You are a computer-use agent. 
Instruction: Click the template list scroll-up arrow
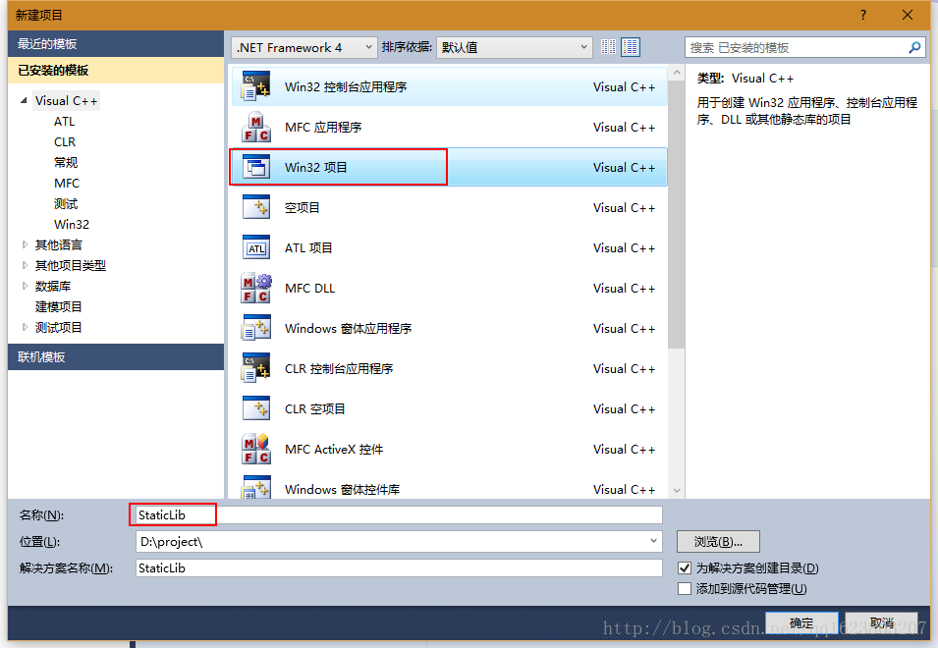tap(677, 73)
